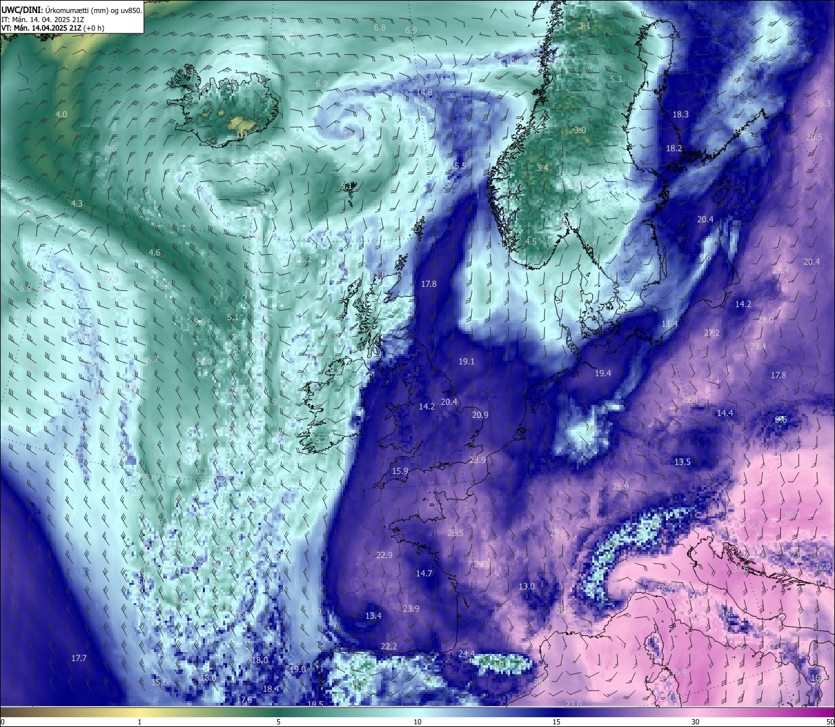Click the 6.8 value at the top edge
This screenshot has width=835, height=727.
pos(380,27)
